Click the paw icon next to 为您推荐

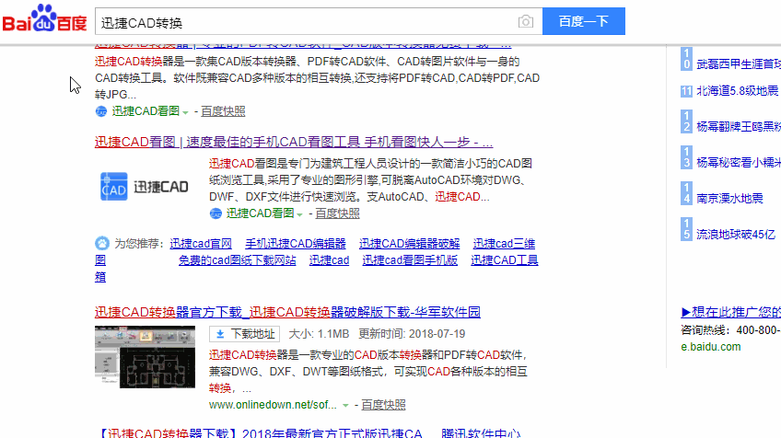click(x=102, y=244)
